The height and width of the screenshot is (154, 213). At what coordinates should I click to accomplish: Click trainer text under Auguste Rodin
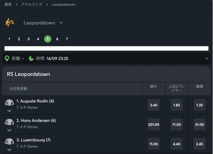click(27, 108)
